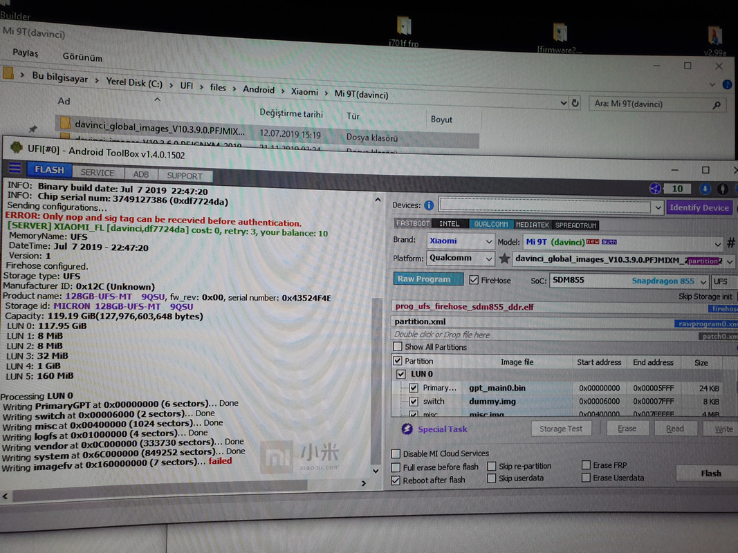Toggle Reboot after flash checkbox
Viewport: 738px width, 553px height.
pos(396,480)
